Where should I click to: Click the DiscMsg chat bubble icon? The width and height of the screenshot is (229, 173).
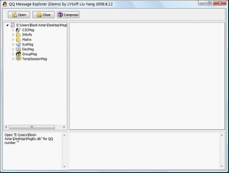[18, 49]
